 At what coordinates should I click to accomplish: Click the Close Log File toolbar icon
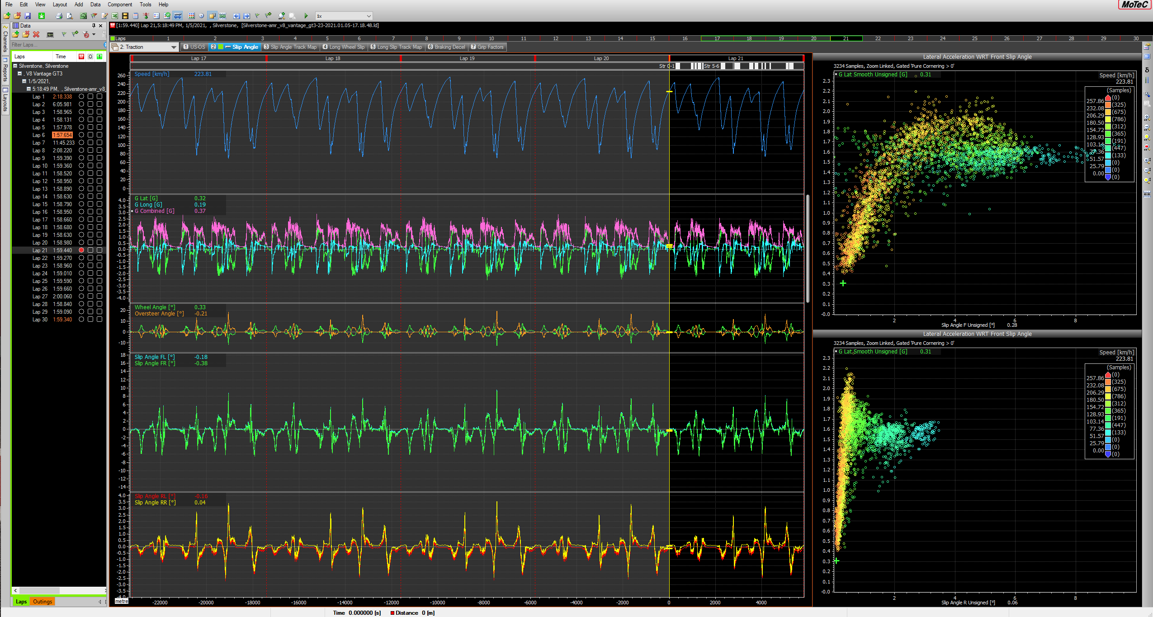point(17,16)
